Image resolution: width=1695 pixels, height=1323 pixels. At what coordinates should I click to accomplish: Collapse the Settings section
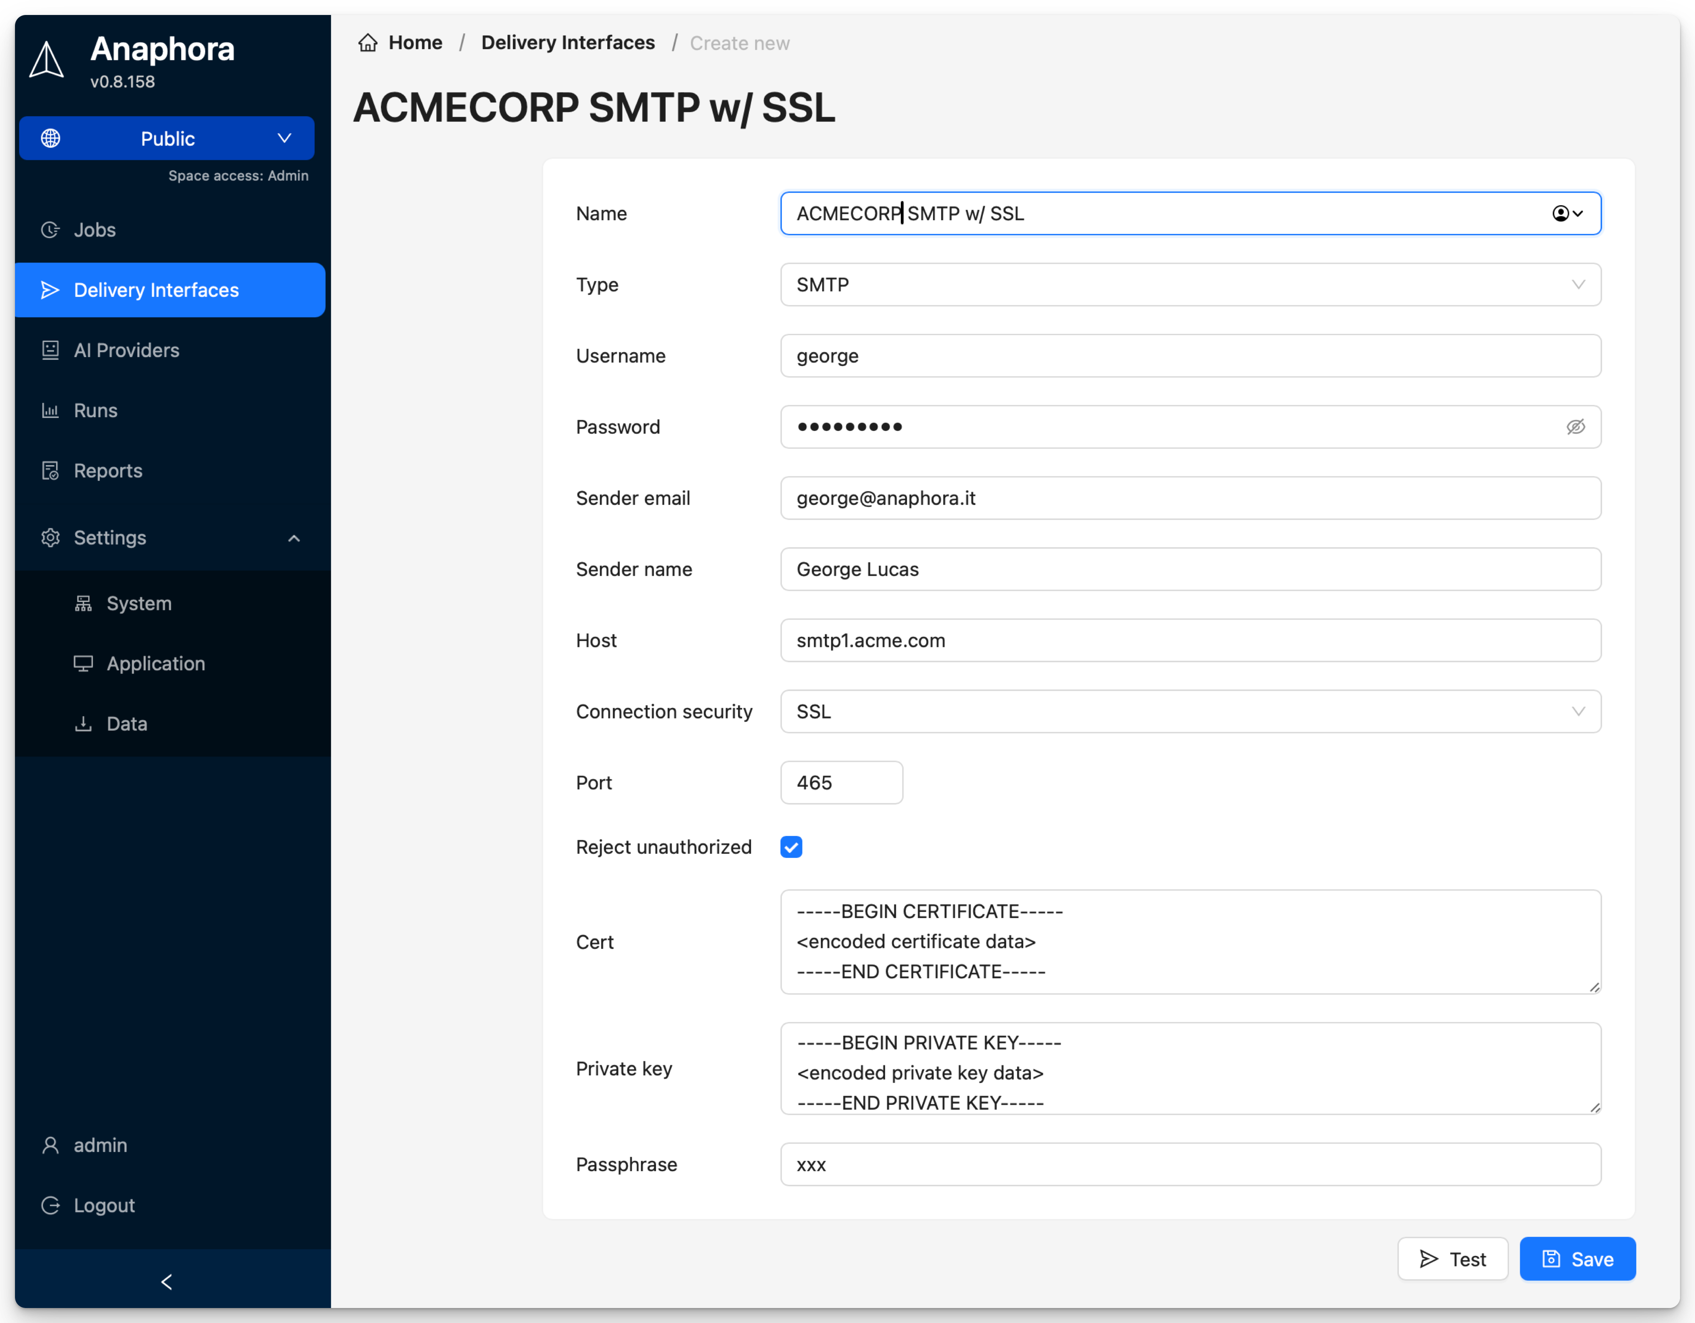tap(293, 538)
